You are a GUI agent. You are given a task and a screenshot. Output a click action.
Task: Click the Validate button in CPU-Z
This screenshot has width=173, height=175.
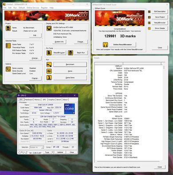tap(60, 152)
